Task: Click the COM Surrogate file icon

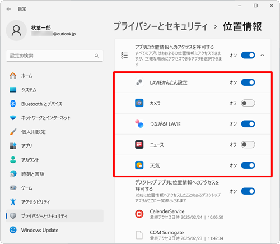Action: (139, 235)
